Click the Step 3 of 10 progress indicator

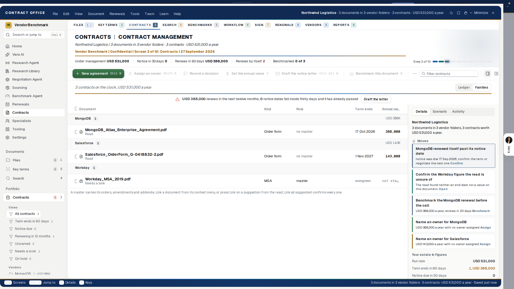(x=452, y=62)
